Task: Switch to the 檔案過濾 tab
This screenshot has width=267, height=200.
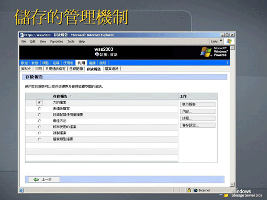Action: point(111,69)
